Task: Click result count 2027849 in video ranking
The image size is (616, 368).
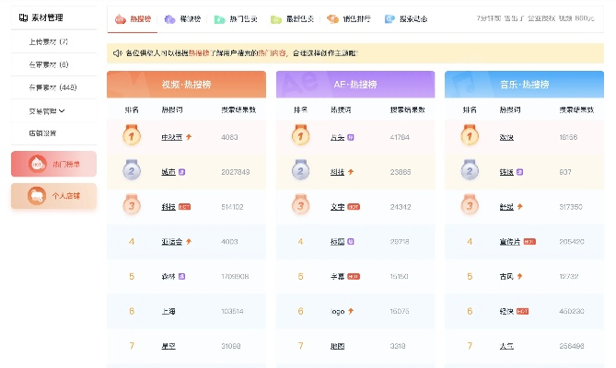Action: [x=236, y=172]
